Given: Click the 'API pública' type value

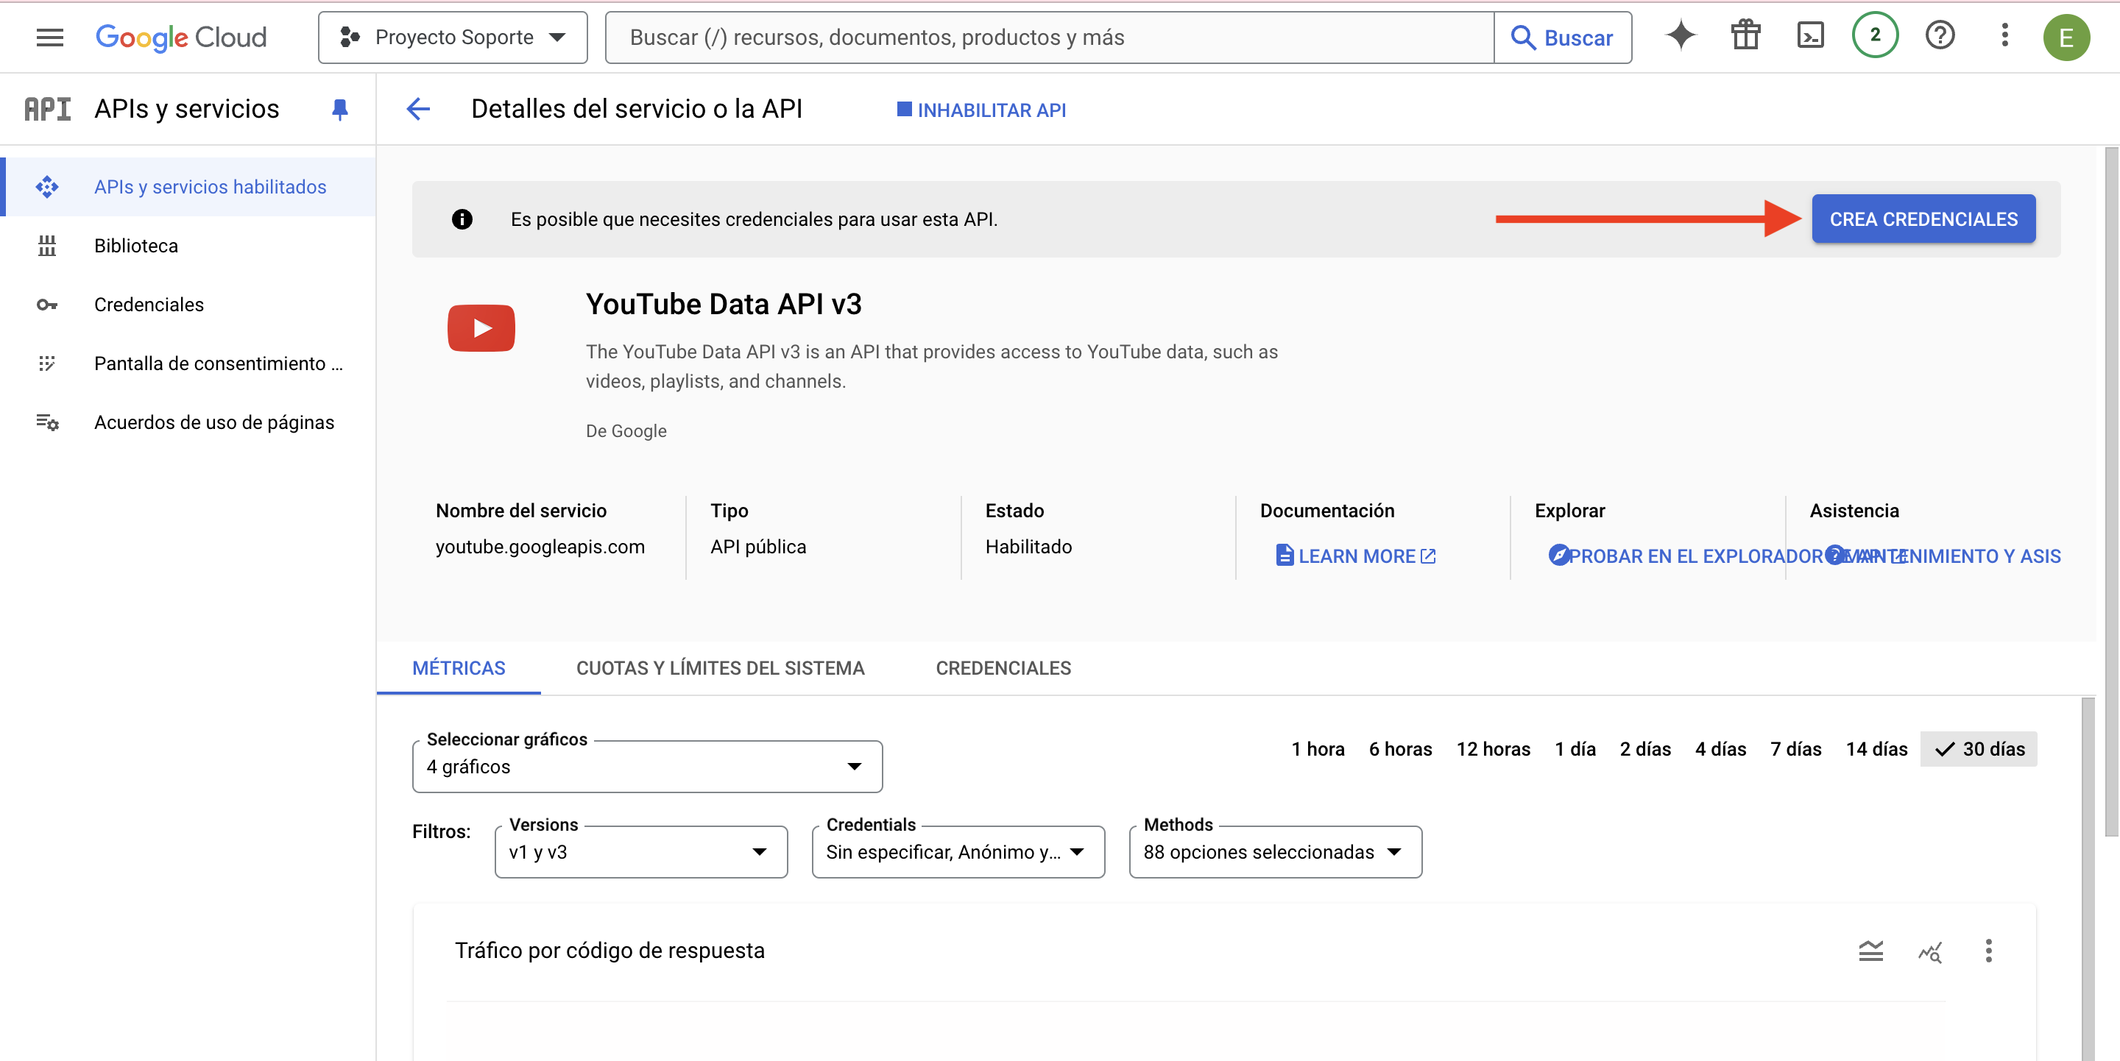Looking at the screenshot, I should coord(758,547).
